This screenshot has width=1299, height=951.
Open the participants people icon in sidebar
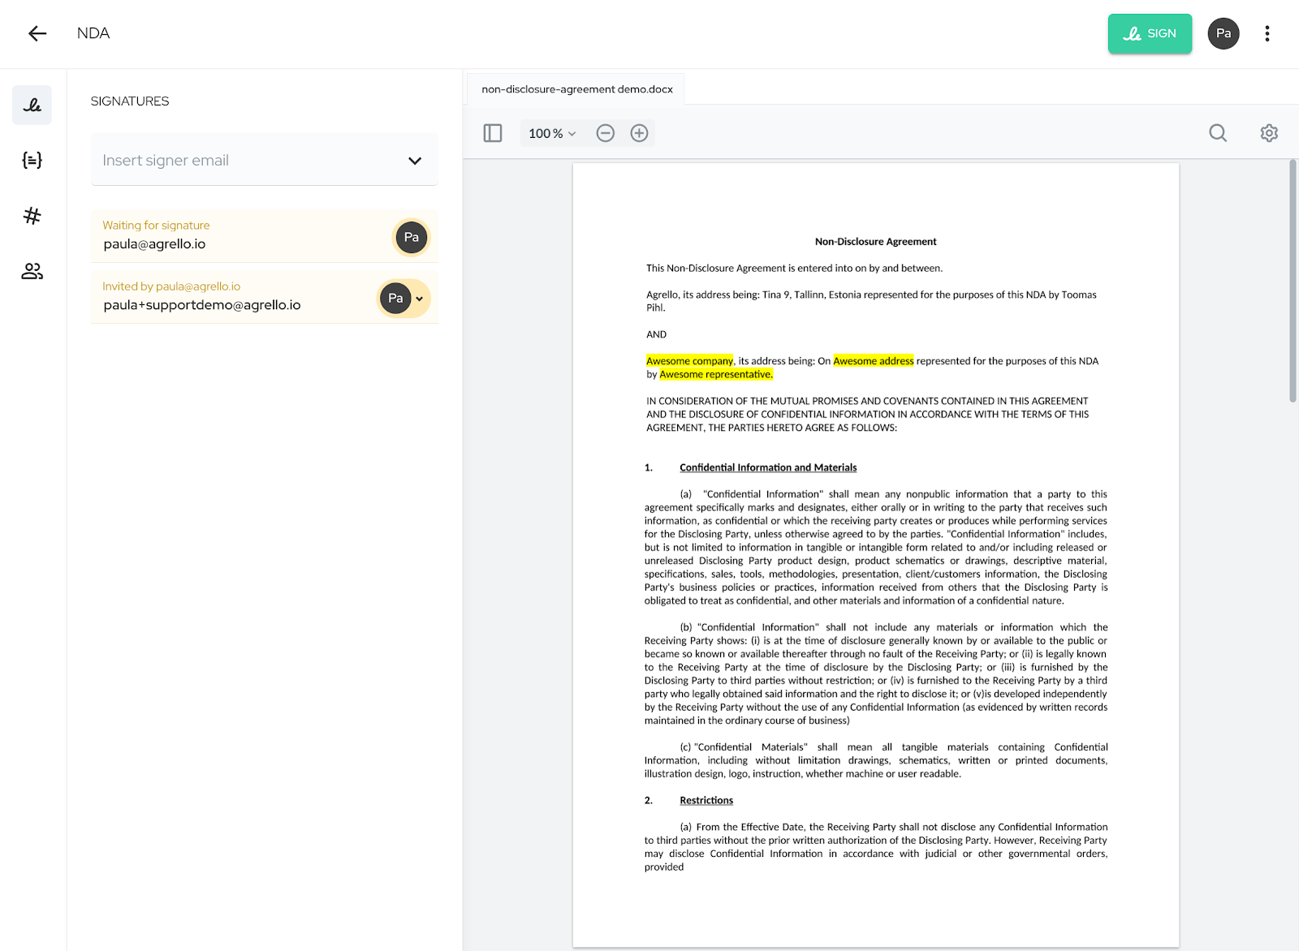coord(32,271)
